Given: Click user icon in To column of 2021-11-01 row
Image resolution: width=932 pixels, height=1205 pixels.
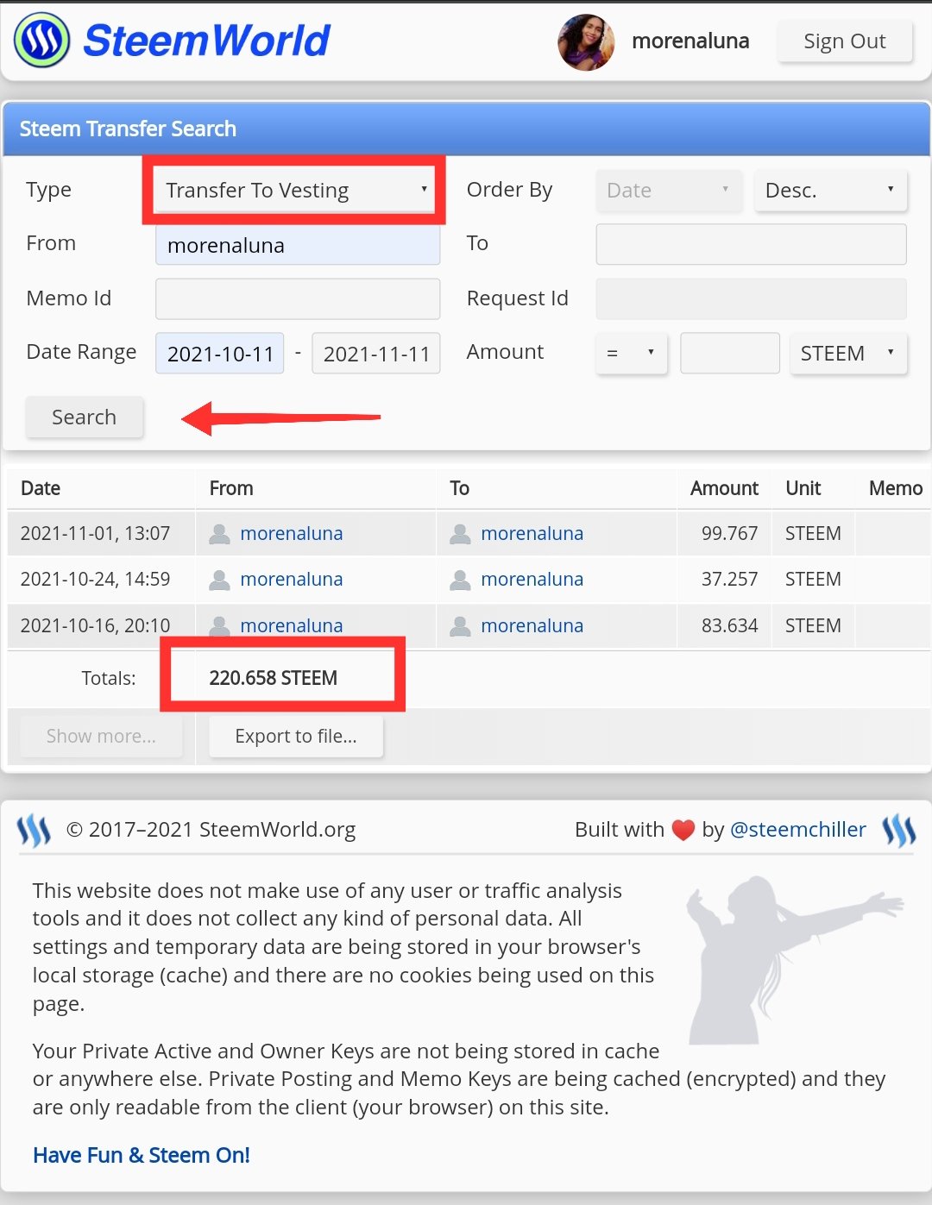Looking at the screenshot, I should (x=460, y=534).
